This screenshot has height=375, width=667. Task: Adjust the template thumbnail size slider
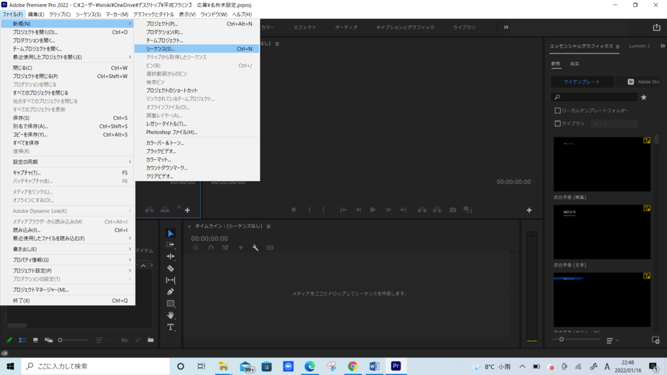(x=561, y=339)
